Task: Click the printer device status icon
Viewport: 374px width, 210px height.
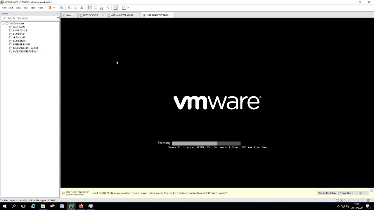Action: (x=349, y=201)
